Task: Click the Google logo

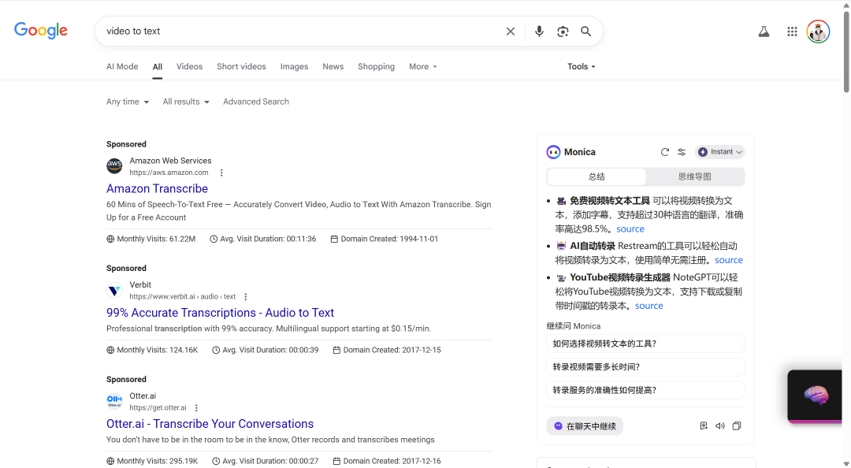Action: [x=41, y=31]
